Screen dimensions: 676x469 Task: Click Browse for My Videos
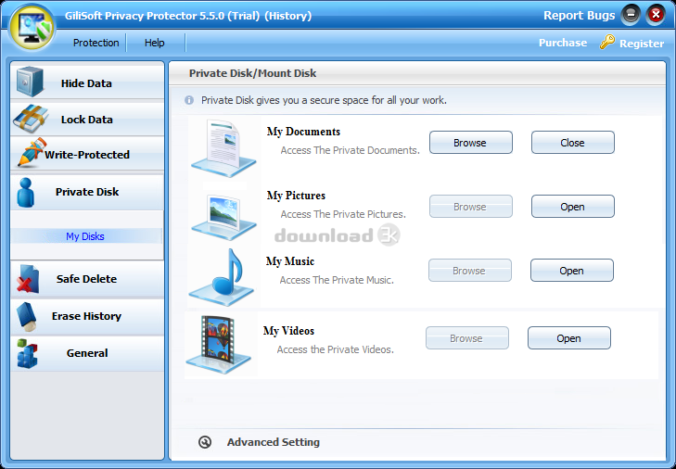(x=467, y=338)
